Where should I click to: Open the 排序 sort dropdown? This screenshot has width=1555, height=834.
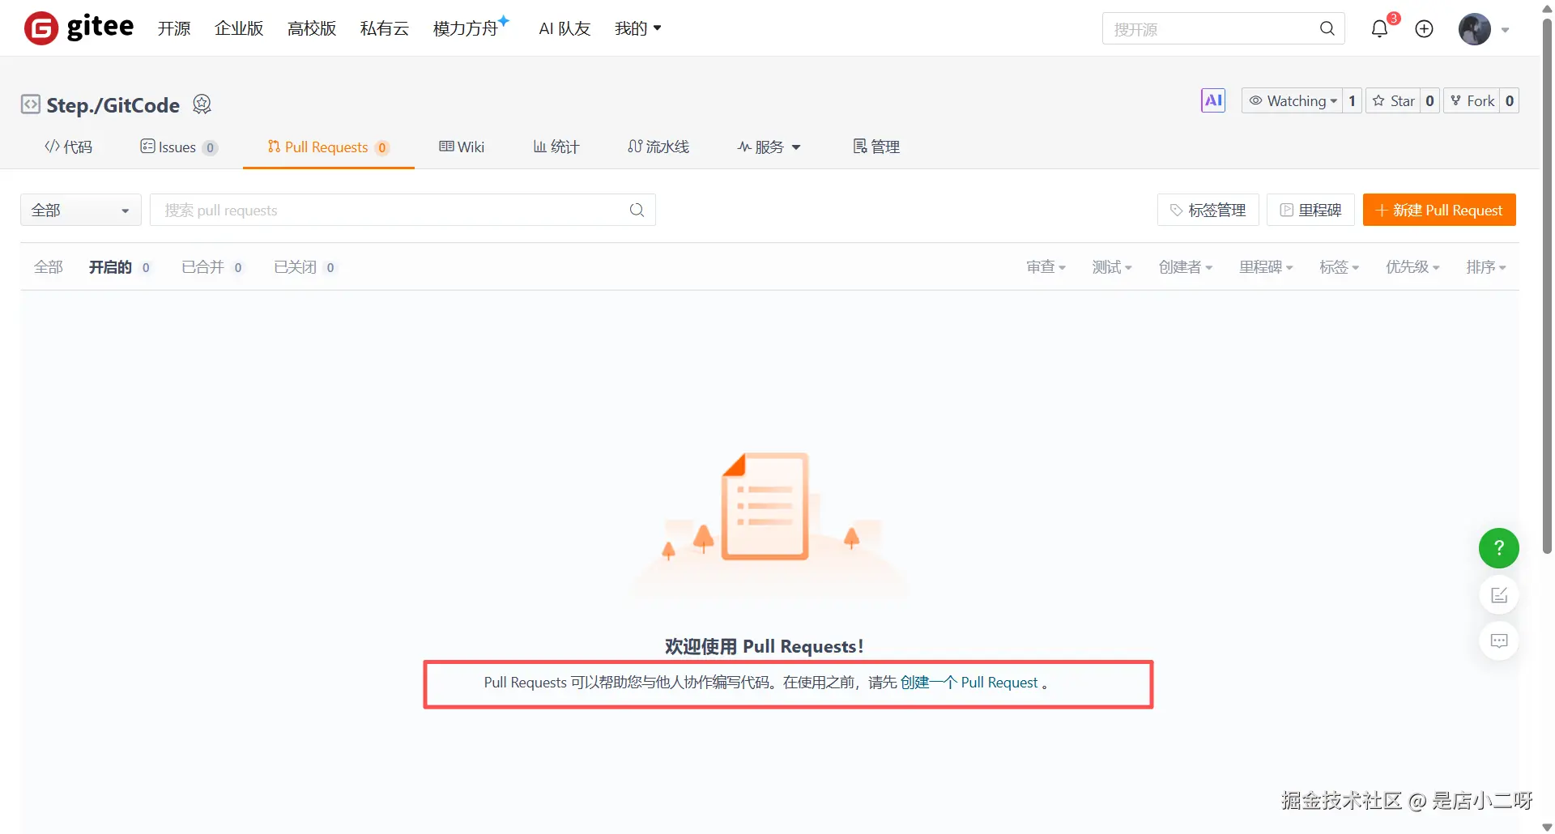coord(1486,267)
